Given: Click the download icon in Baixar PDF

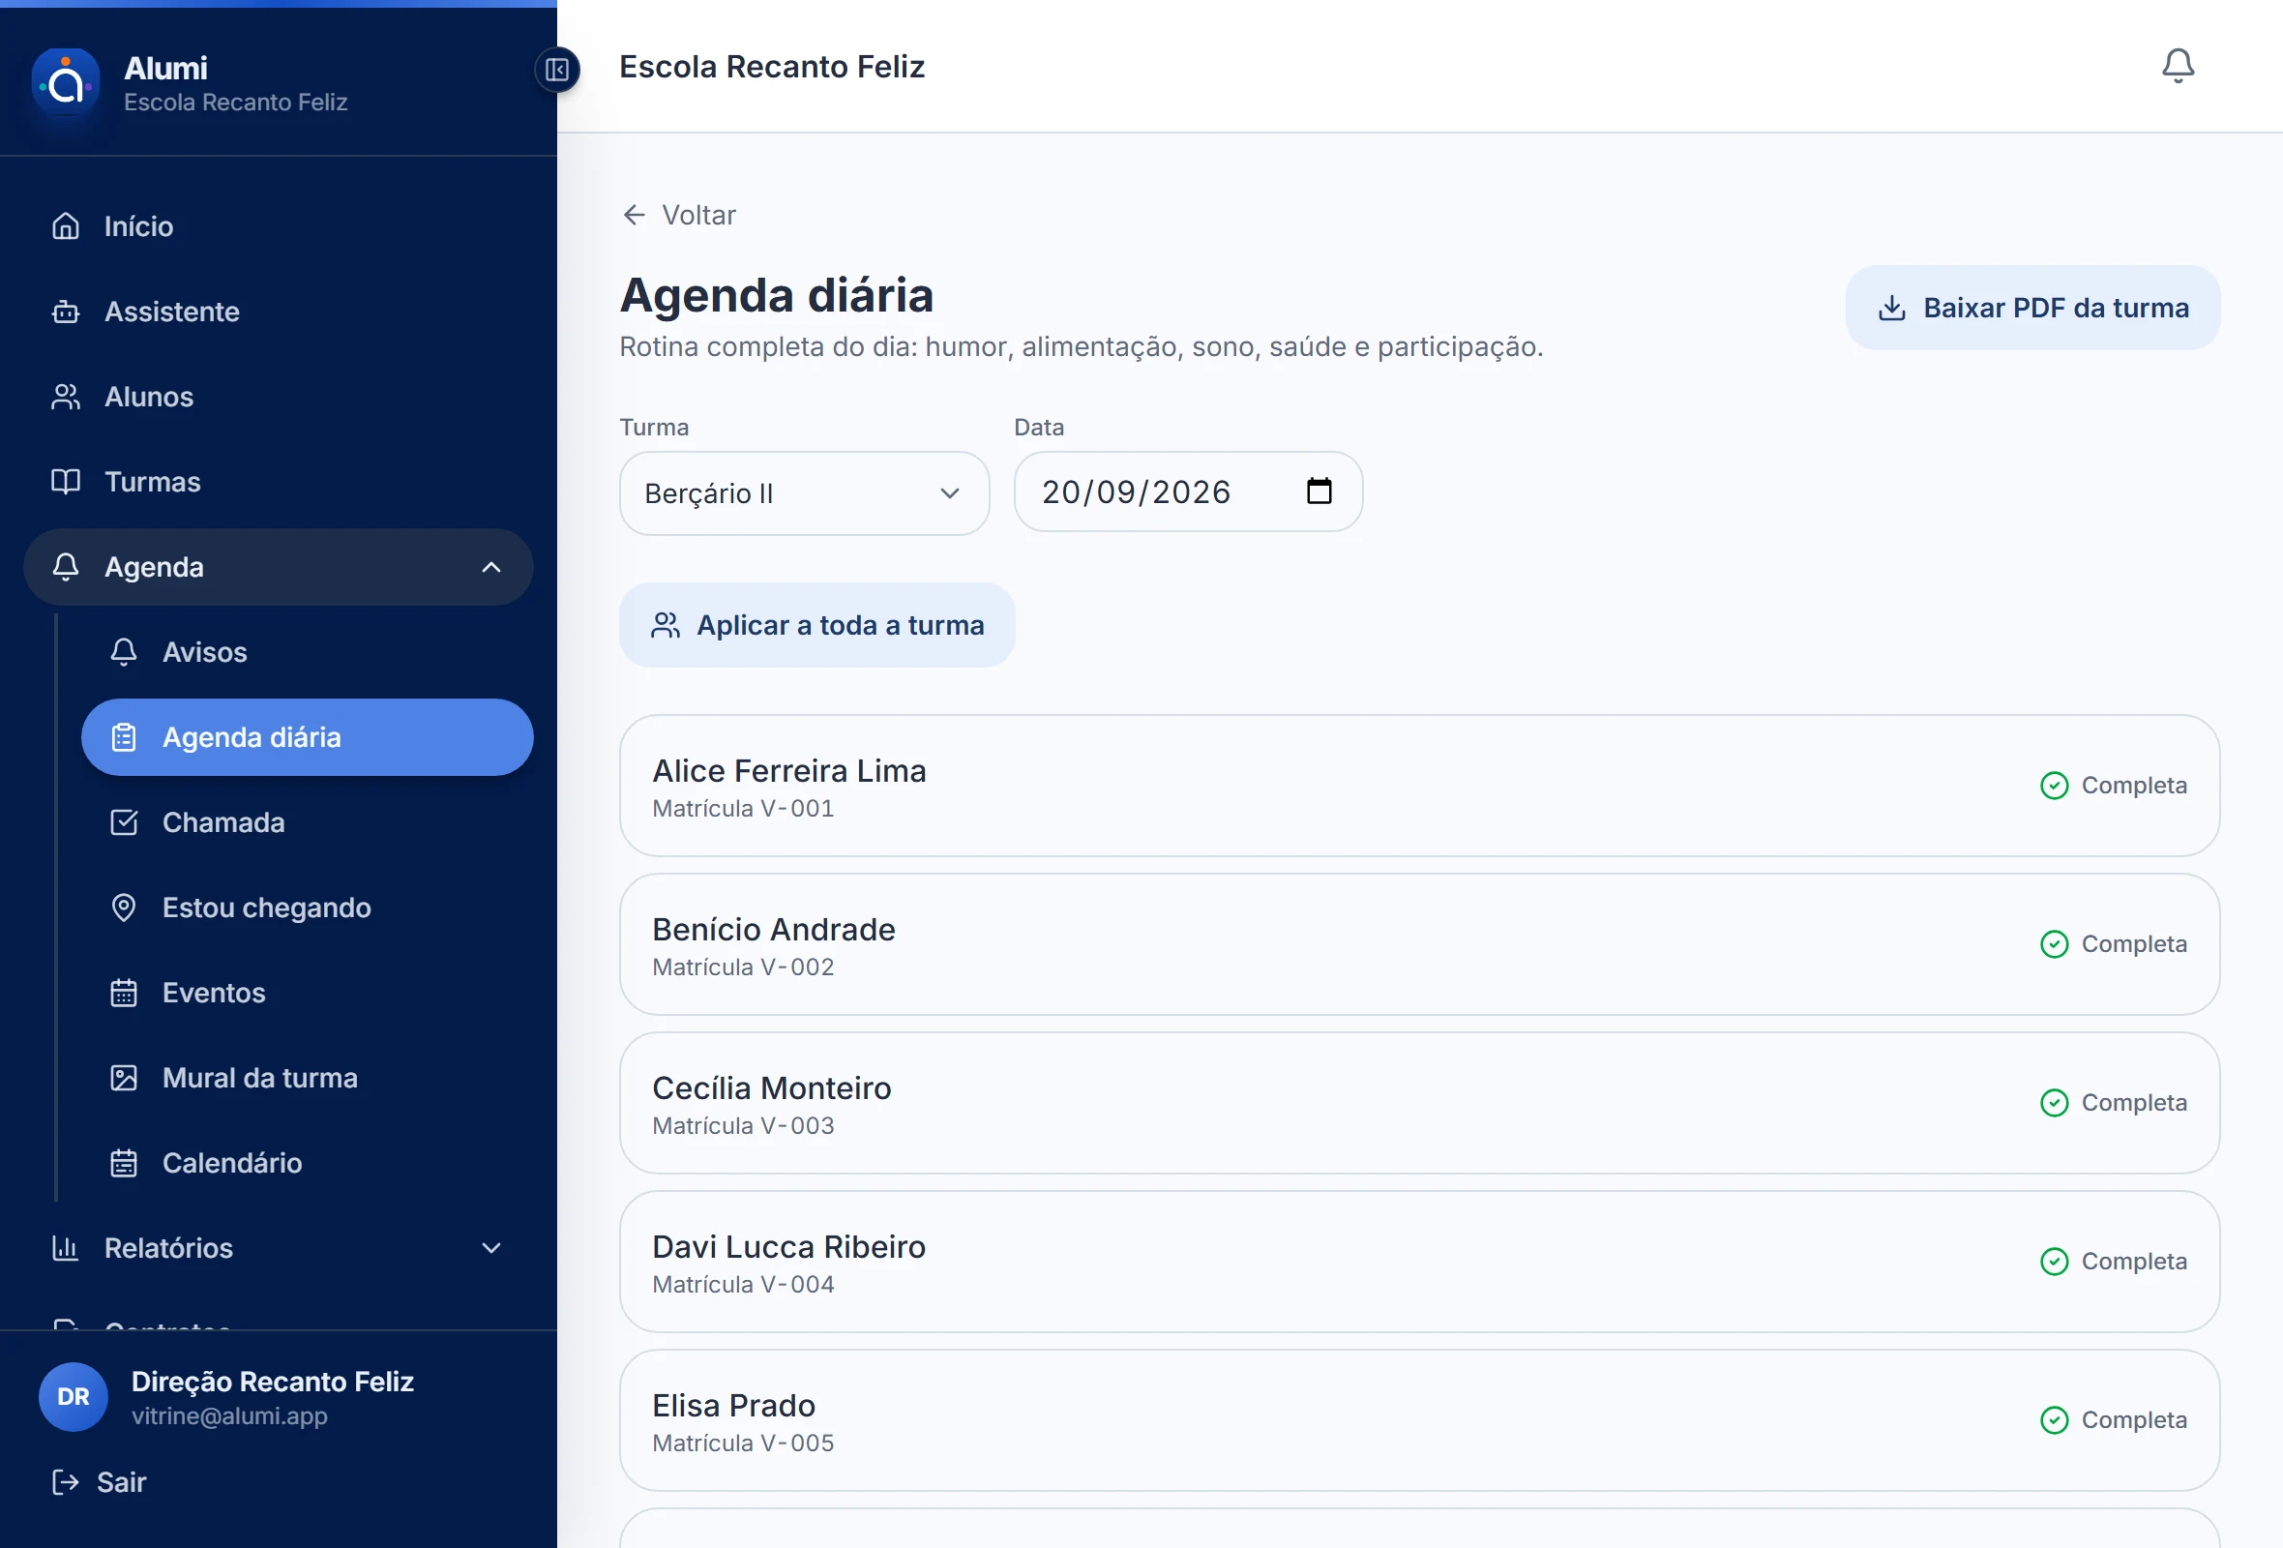Looking at the screenshot, I should pos(1892,309).
